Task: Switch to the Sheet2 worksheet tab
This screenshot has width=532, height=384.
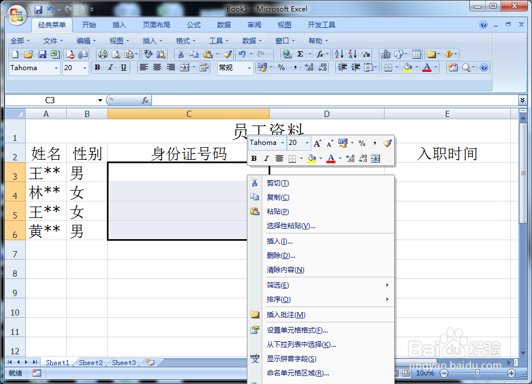Action: 90,362
